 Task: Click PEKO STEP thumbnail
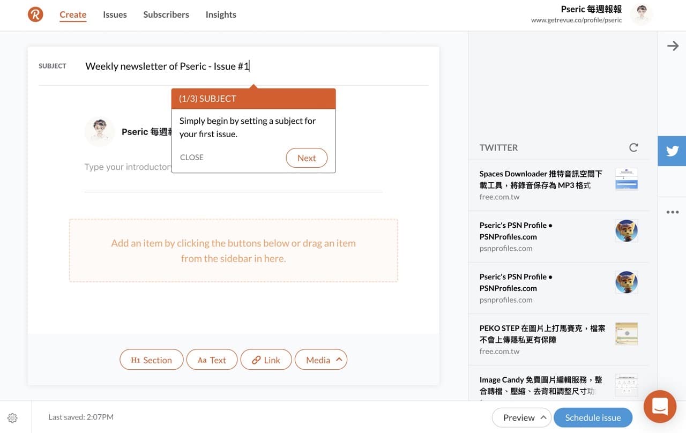(x=627, y=333)
